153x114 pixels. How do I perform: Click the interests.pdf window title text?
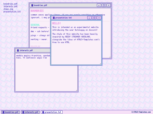[x=26, y=50]
